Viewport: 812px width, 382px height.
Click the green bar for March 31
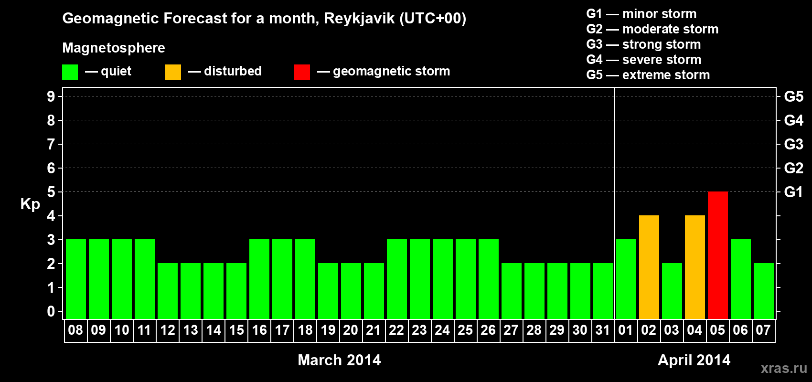click(603, 291)
